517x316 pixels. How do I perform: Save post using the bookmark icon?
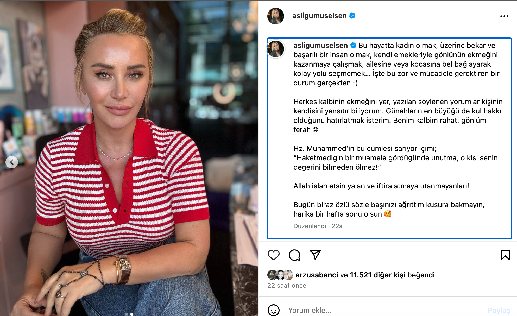(505, 255)
